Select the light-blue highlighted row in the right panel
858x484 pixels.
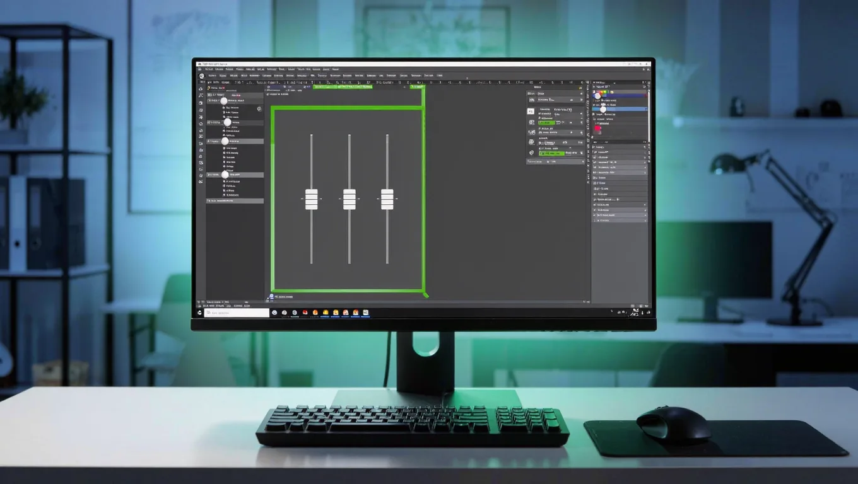click(620, 109)
